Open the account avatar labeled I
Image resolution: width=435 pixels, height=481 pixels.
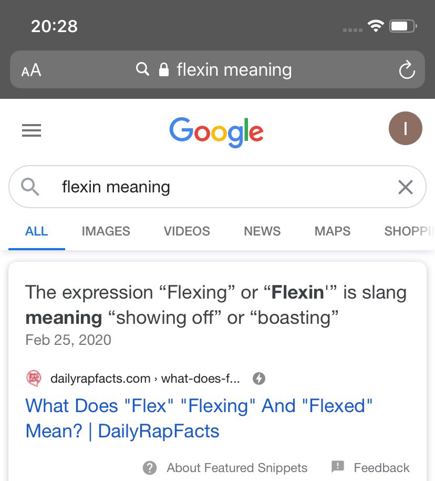click(405, 128)
